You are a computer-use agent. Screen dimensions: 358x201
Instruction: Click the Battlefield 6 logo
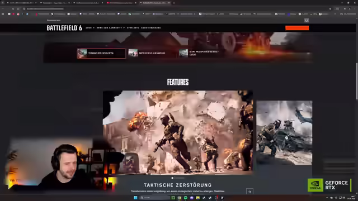(x=64, y=28)
